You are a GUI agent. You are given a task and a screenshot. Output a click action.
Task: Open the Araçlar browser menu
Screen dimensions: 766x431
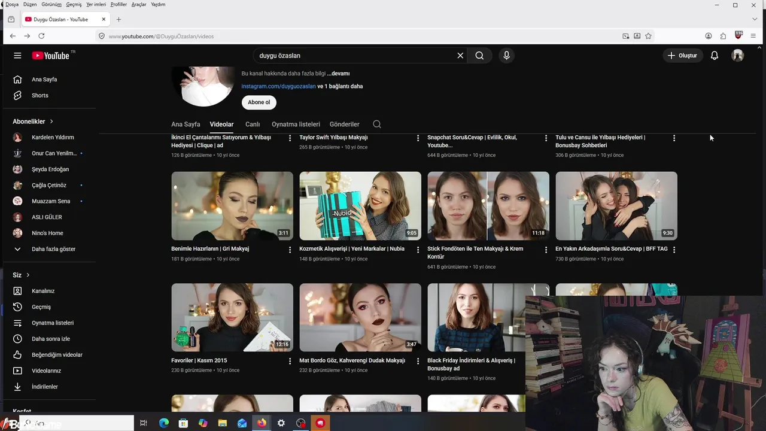click(x=139, y=4)
